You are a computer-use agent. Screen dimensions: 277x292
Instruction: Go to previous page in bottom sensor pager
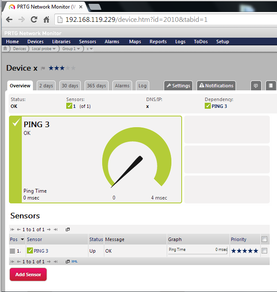18,262
